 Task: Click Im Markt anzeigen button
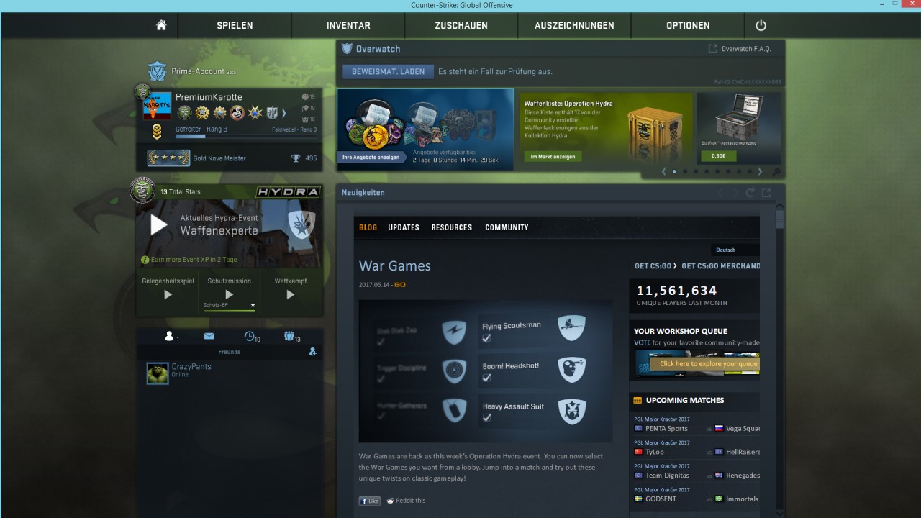tap(553, 156)
